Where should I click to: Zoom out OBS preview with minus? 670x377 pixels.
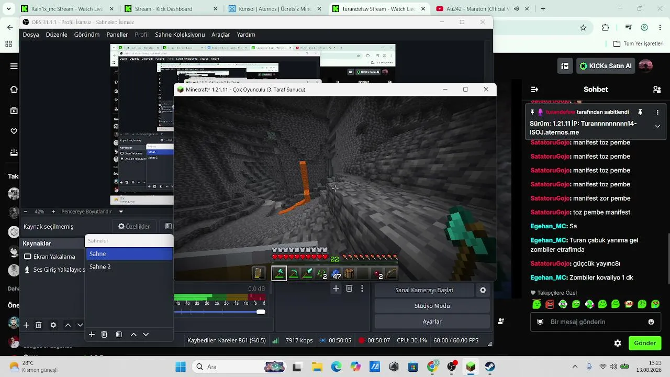26,212
